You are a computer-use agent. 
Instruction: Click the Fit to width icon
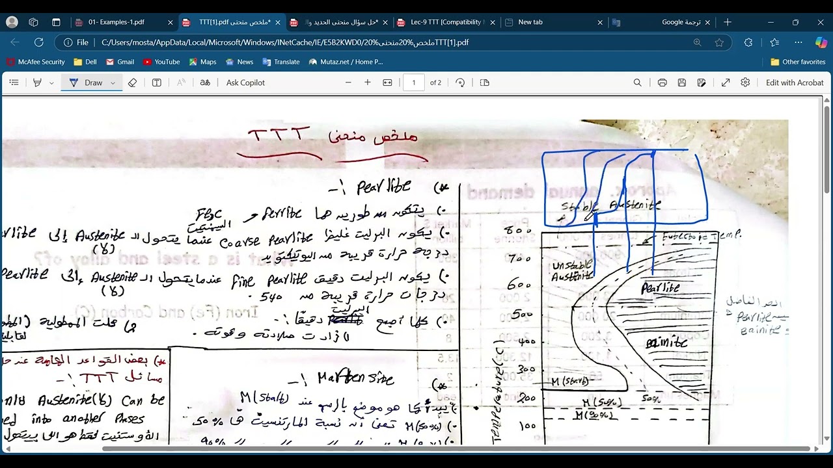[x=387, y=83]
